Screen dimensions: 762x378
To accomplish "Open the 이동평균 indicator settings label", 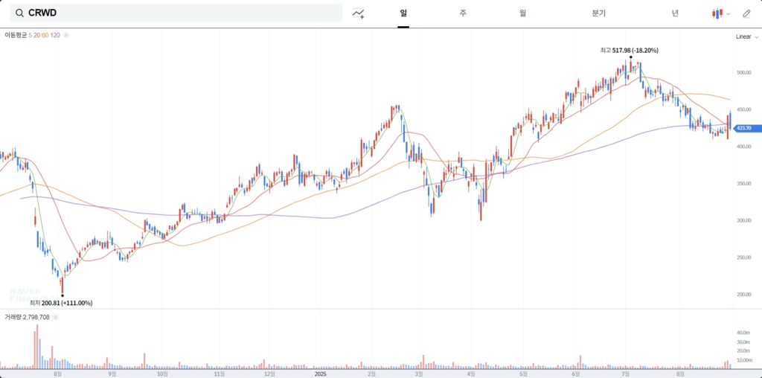I will point(15,35).
